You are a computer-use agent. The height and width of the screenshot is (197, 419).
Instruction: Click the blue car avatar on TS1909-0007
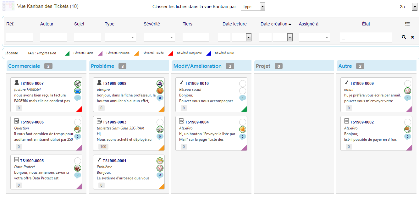78,91
